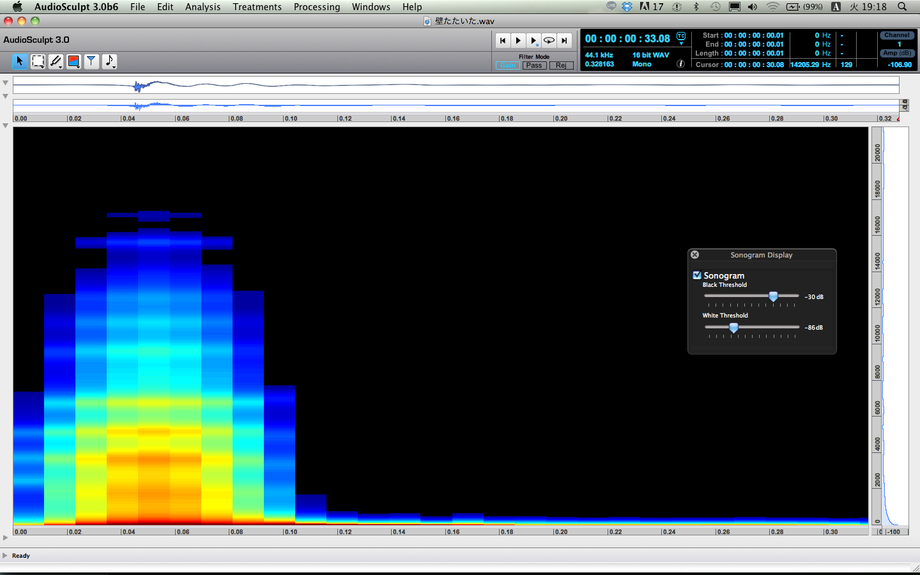Image resolution: width=920 pixels, height=575 pixels.
Task: Click the waveform transient in the overview
Action: coord(138,86)
